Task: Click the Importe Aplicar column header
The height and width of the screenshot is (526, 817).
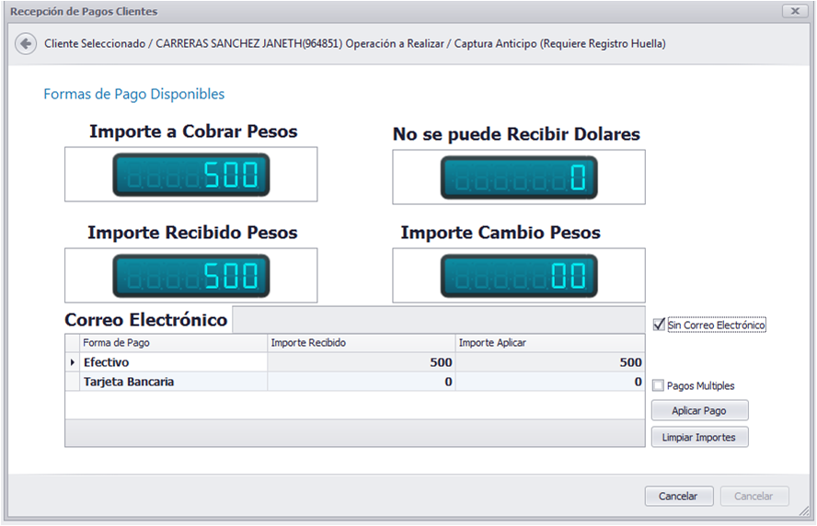Action: click(x=549, y=343)
